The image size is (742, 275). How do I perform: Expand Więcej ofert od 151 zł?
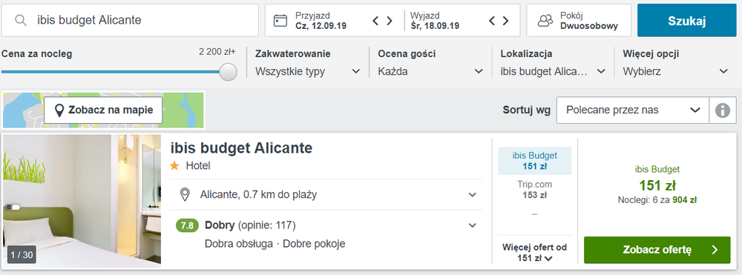point(535,252)
